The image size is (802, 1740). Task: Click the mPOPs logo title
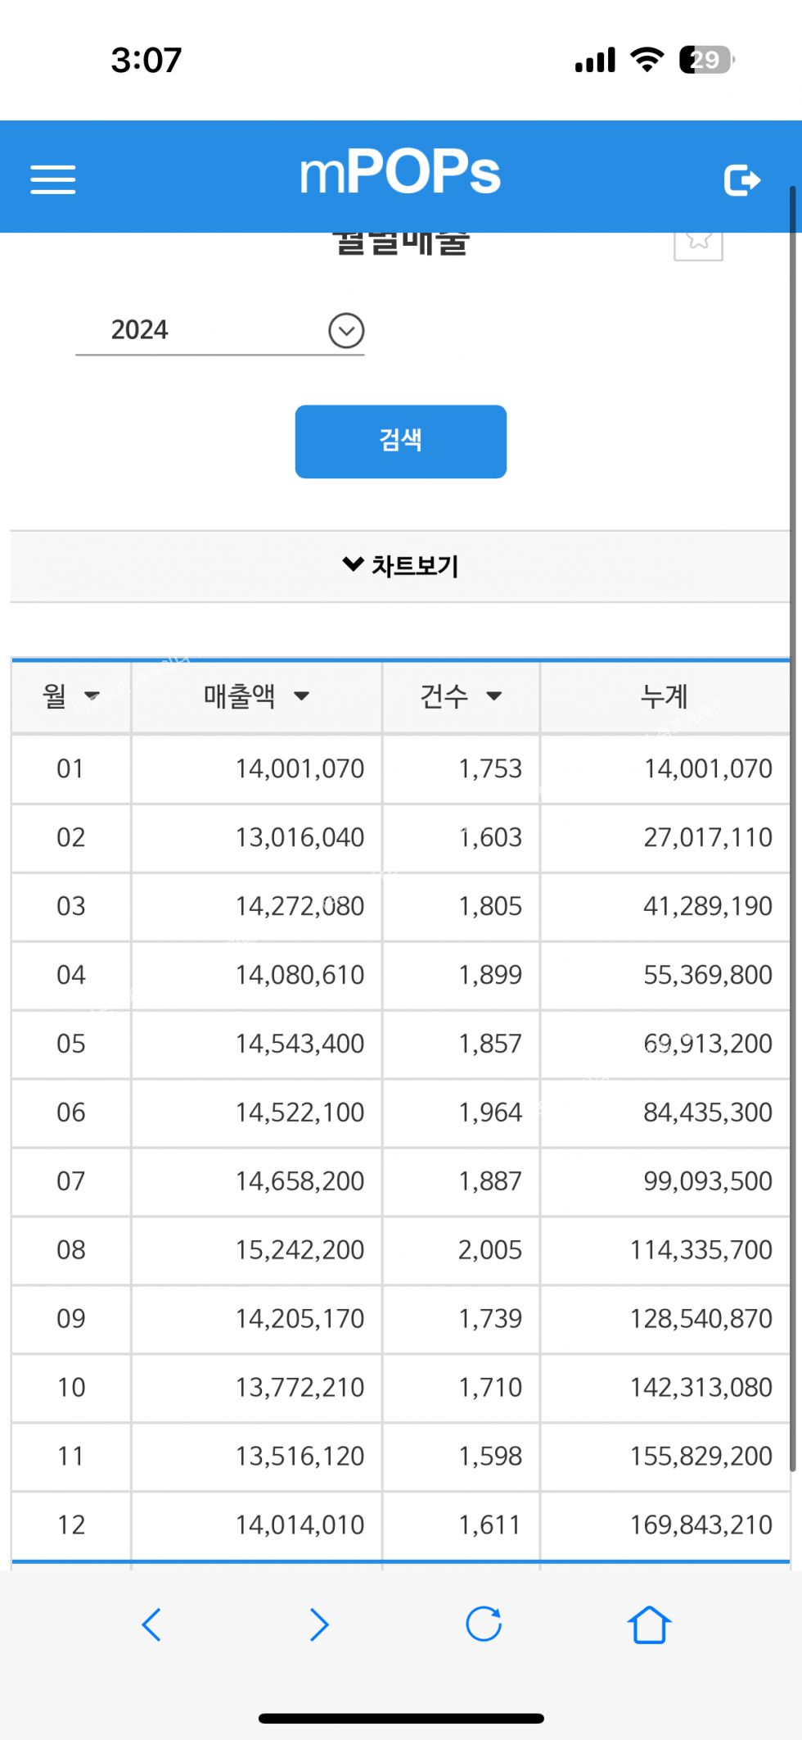click(x=400, y=173)
